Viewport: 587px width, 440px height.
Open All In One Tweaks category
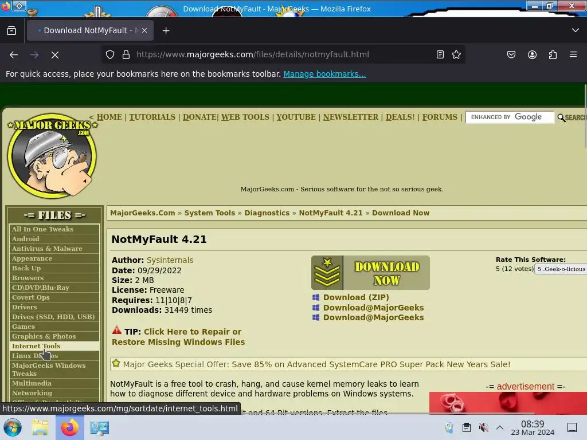point(54,229)
